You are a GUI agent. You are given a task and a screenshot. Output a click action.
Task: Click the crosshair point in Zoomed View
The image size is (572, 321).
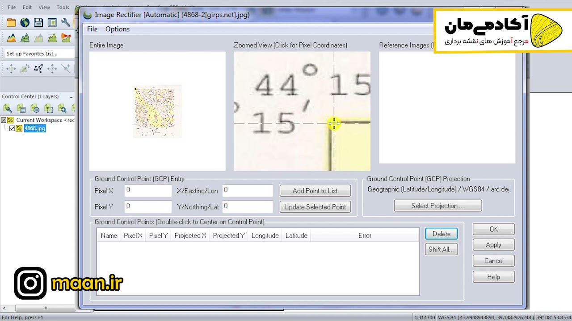[334, 124]
